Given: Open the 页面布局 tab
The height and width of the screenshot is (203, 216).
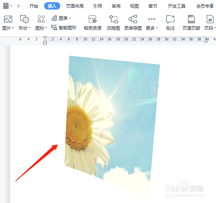Looking at the screenshot, I should (x=75, y=6).
